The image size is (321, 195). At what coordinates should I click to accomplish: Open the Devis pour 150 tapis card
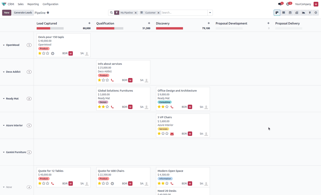[x=63, y=45]
